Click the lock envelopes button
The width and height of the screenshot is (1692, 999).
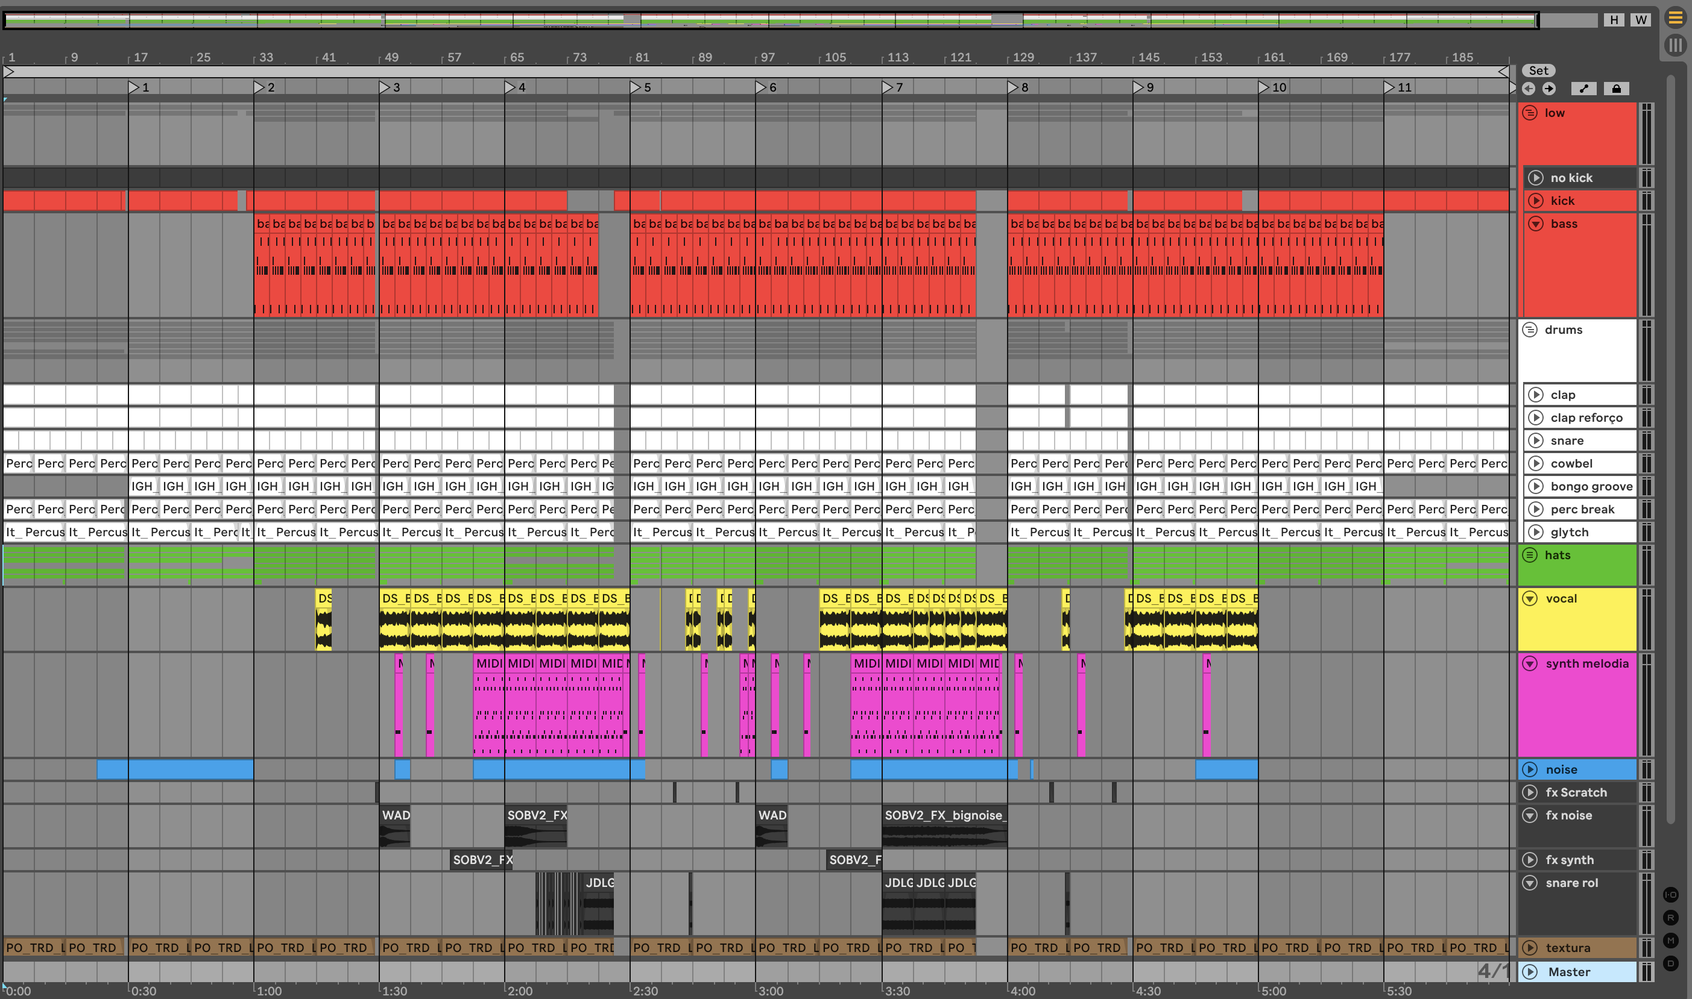(x=1616, y=89)
